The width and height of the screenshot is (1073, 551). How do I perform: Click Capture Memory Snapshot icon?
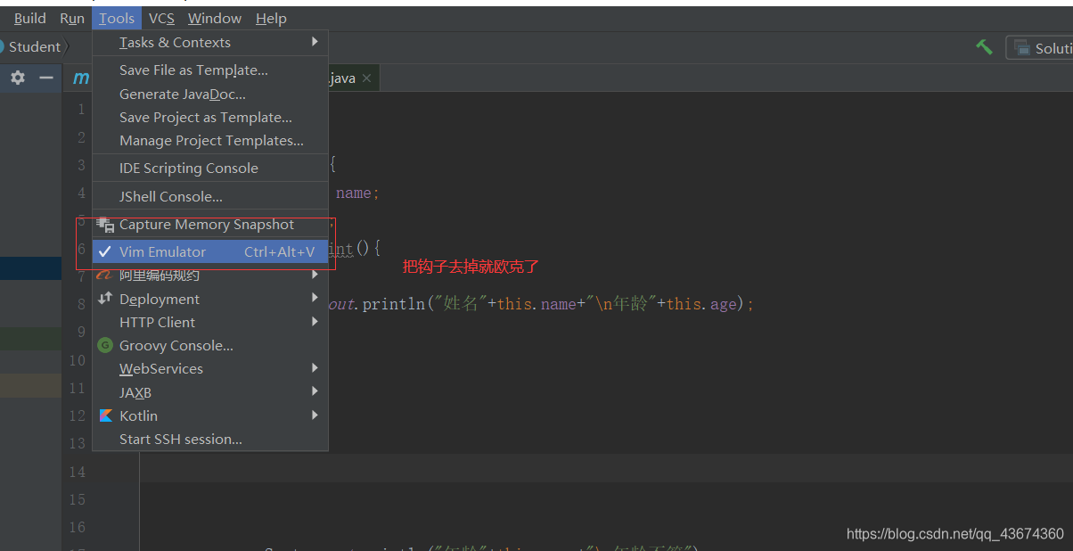[x=105, y=225]
